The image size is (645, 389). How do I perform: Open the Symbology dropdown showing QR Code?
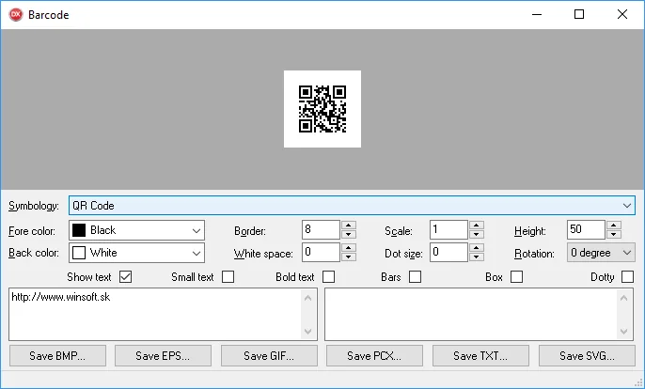pos(352,205)
